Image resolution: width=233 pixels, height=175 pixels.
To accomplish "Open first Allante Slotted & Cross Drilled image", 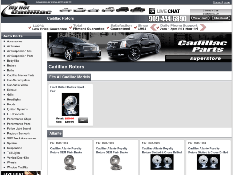I will tap(162, 162).
